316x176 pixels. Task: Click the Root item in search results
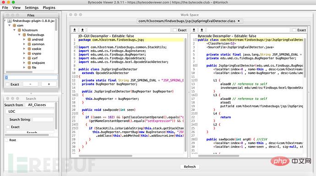coord(12,140)
